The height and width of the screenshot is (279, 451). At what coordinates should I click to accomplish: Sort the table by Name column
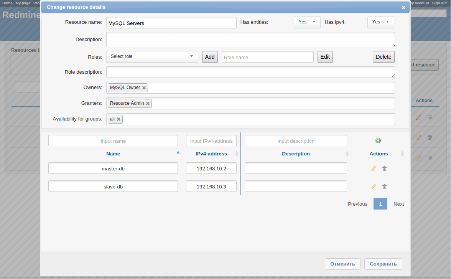tap(114, 154)
